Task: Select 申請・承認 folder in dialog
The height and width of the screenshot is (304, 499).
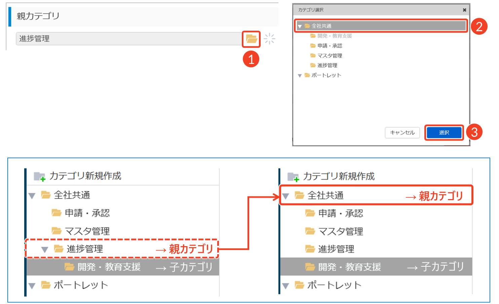Action: (x=330, y=46)
